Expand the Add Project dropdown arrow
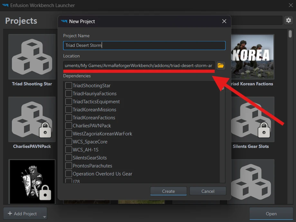 pos(44,217)
